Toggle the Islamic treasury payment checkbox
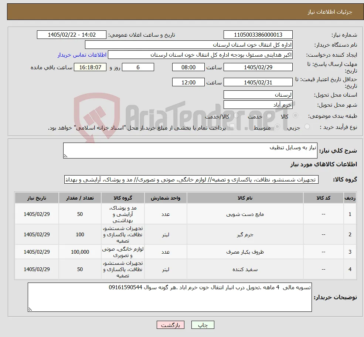This screenshot has height=337, width=364. 232,127
